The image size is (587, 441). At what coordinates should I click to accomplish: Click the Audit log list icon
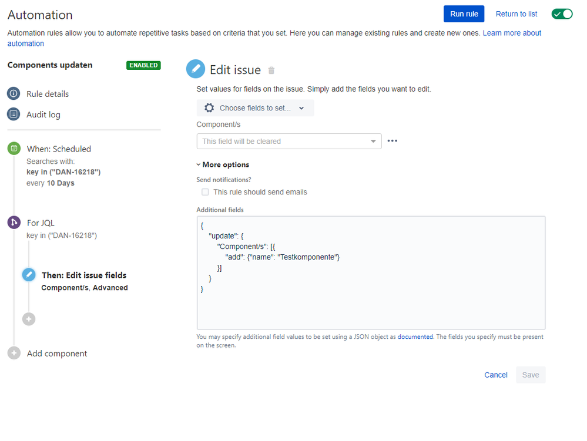14,115
